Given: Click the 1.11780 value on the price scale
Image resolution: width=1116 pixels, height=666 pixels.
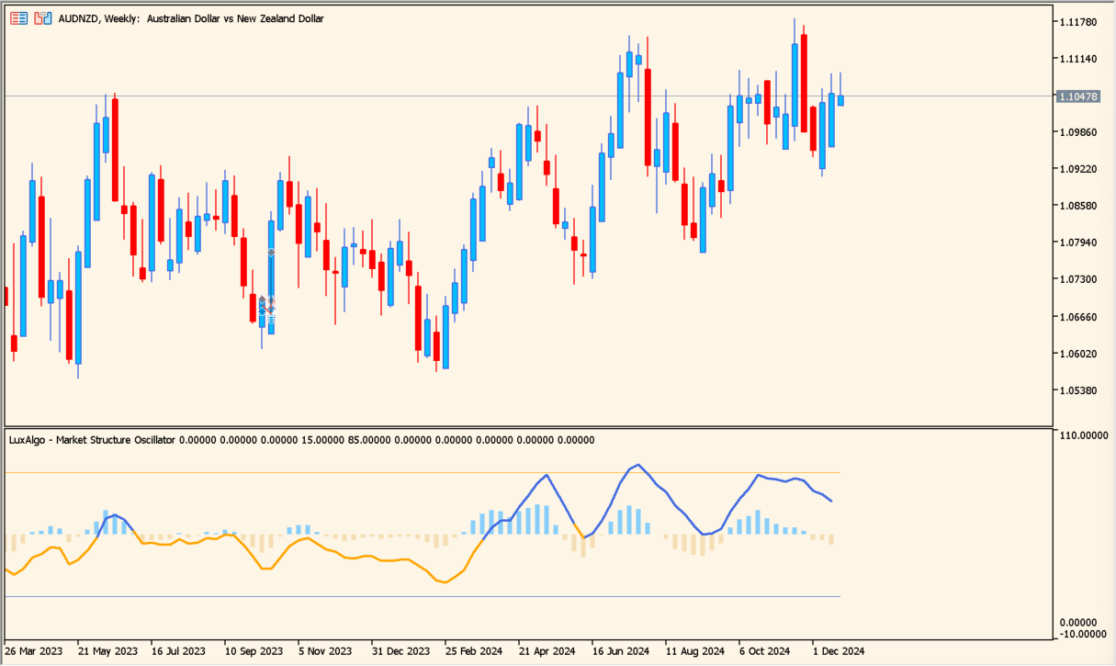Looking at the screenshot, I should pyautogui.click(x=1077, y=21).
